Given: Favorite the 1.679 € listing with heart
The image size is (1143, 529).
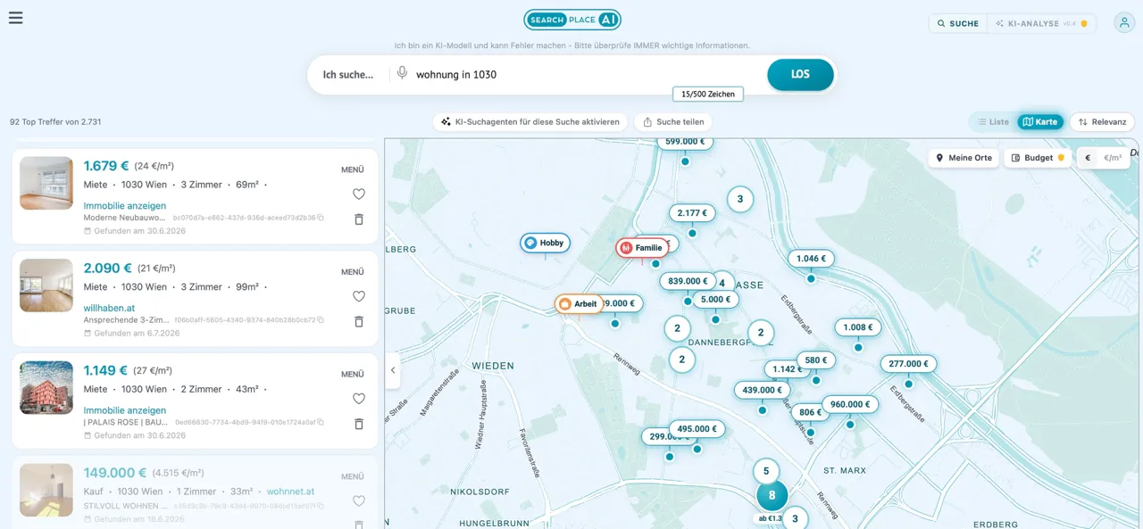Looking at the screenshot, I should tap(359, 194).
